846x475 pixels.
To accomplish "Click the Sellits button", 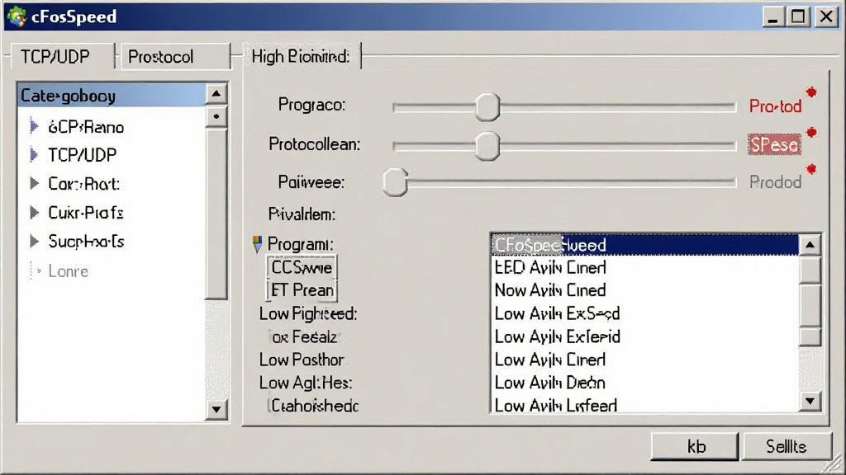I will pos(787,446).
